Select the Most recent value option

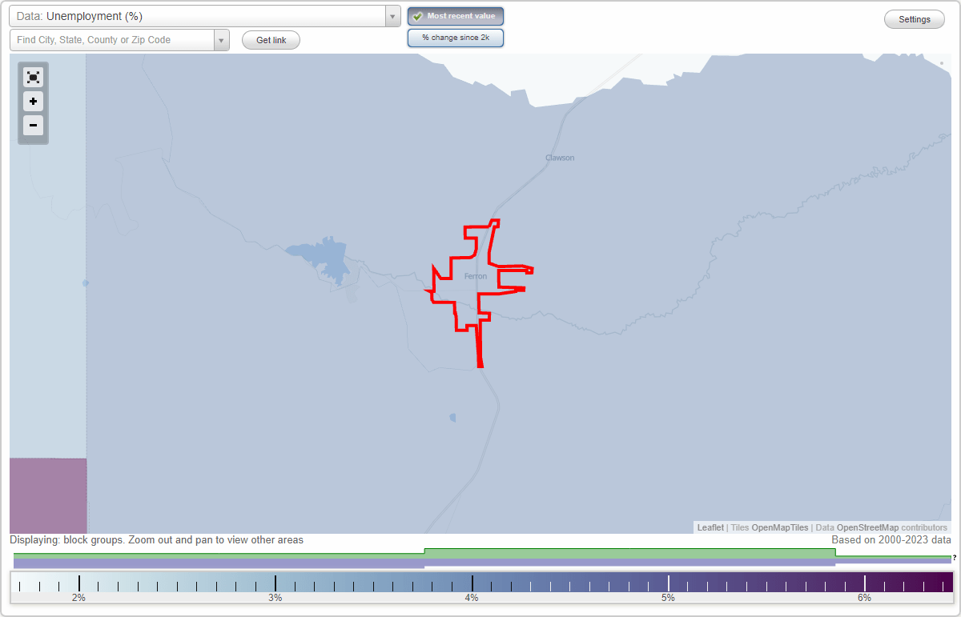coord(456,16)
